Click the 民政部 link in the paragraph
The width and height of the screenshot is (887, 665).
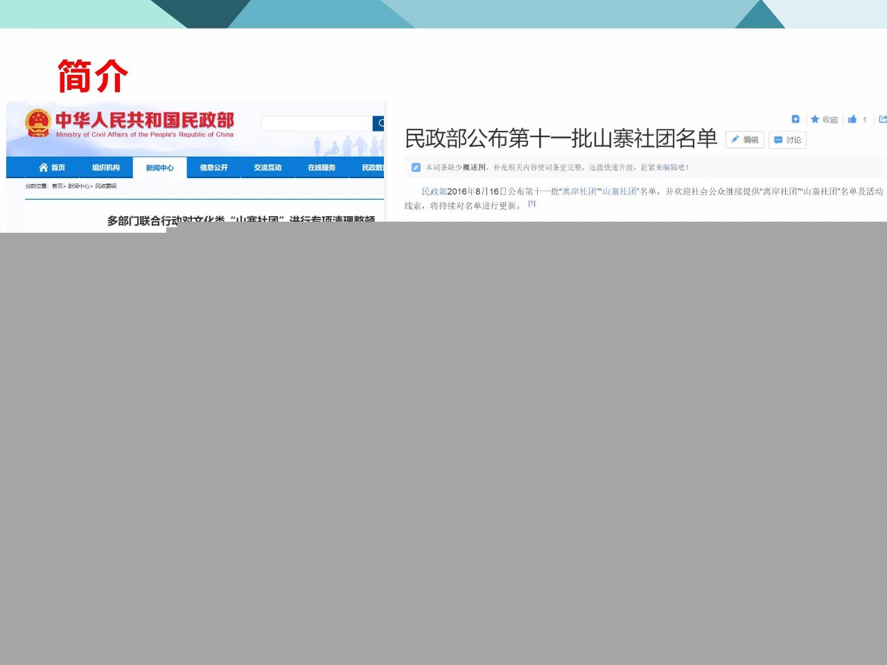click(434, 191)
